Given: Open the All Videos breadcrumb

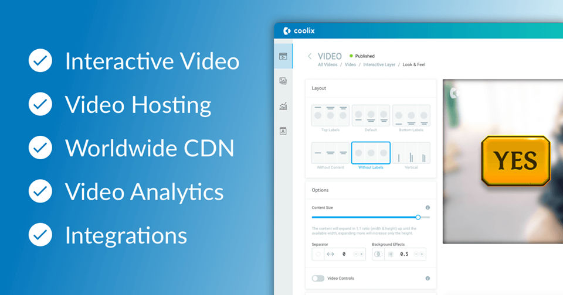Looking at the screenshot, I should pyautogui.click(x=327, y=65).
